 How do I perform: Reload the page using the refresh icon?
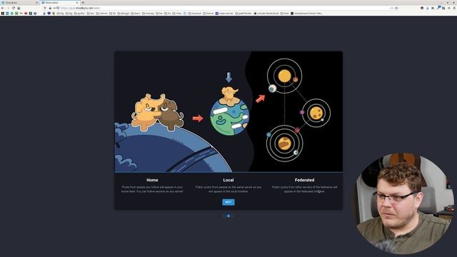14,8
